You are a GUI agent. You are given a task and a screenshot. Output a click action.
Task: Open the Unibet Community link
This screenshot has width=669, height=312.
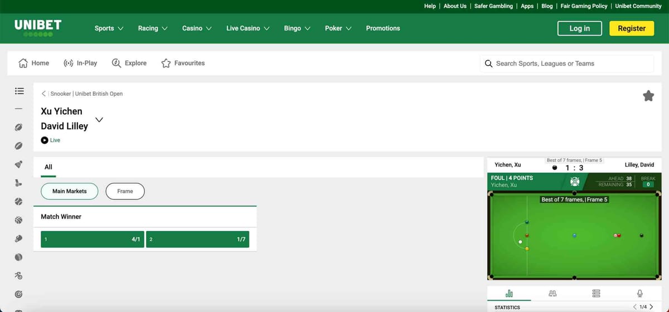point(638,6)
